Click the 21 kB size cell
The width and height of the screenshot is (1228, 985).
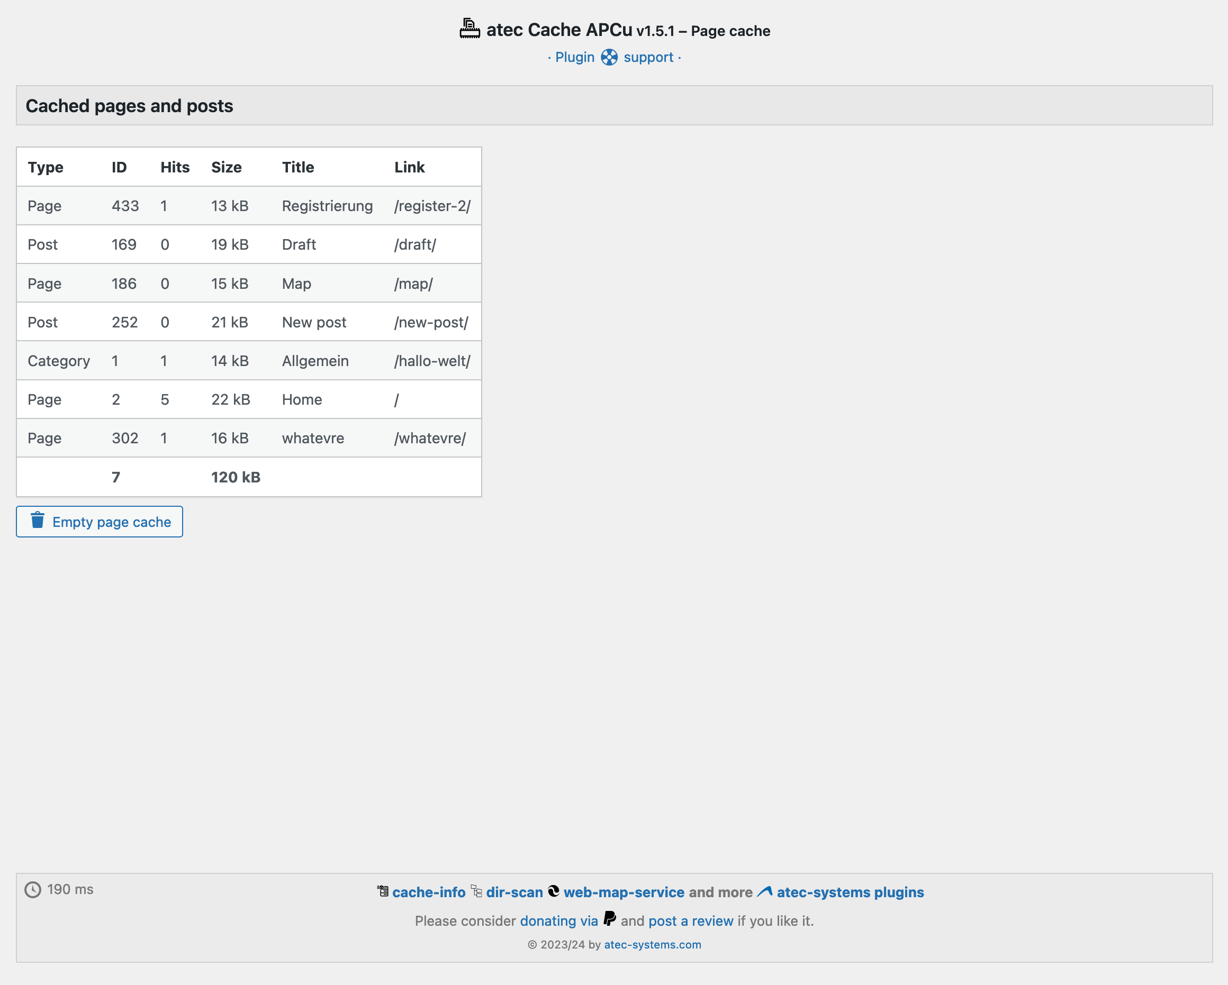pyautogui.click(x=230, y=322)
